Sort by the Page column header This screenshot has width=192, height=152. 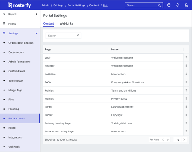48,49
